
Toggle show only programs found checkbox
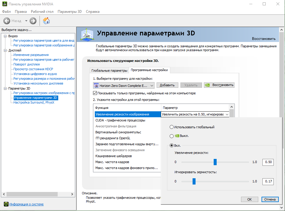[x=95, y=93]
